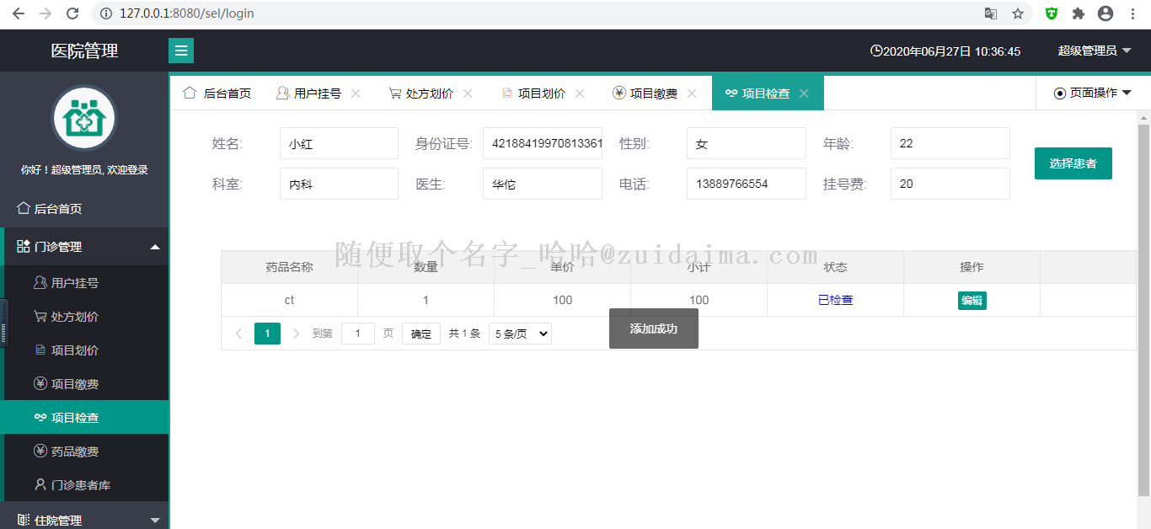Click the 姓名 input field
Image resolution: width=1151 pixels, height=529 pixels.
(339, 143)
